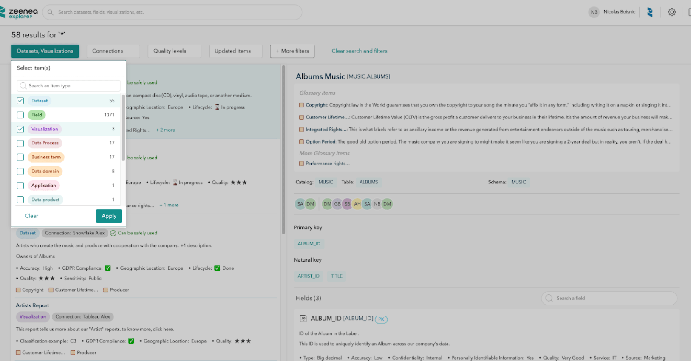Click the blue Zeenea studio switcher icon
The height and width of the screenshot is (361, 691).
(650, 12)
